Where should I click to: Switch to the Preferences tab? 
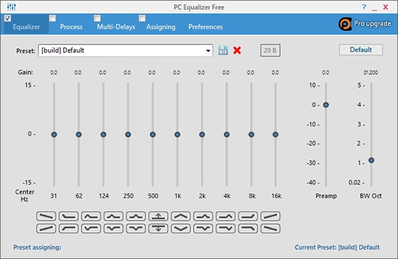click(x=206, y=27)
